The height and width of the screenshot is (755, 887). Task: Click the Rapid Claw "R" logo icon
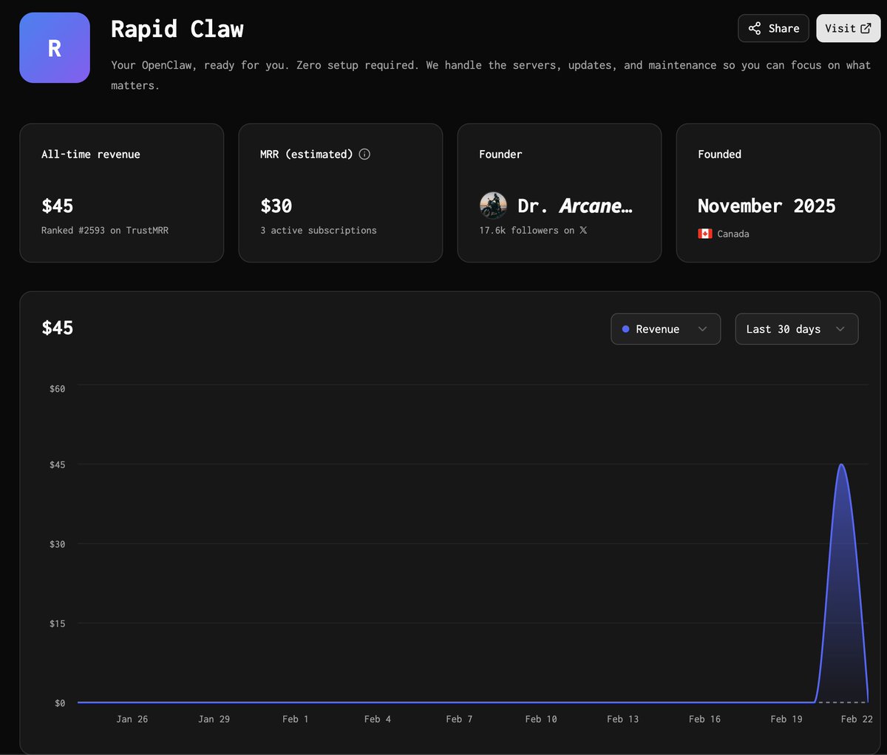point(55,47)
